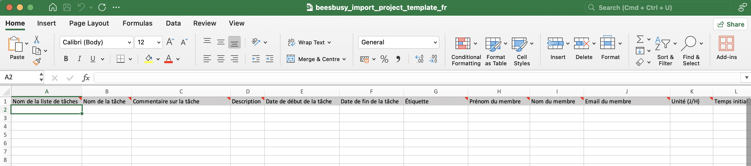Toggle Underline formatting
Screen dimensions: 751x166
[x=93, y=59]
